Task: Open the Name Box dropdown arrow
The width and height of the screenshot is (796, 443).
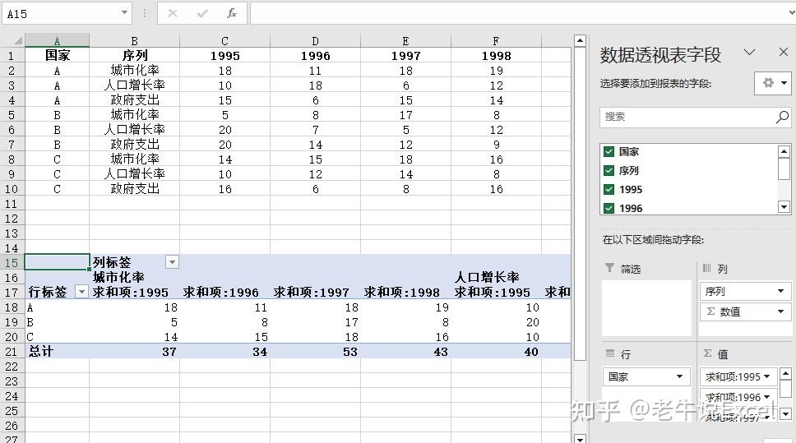Action: (x=124, y=12)
